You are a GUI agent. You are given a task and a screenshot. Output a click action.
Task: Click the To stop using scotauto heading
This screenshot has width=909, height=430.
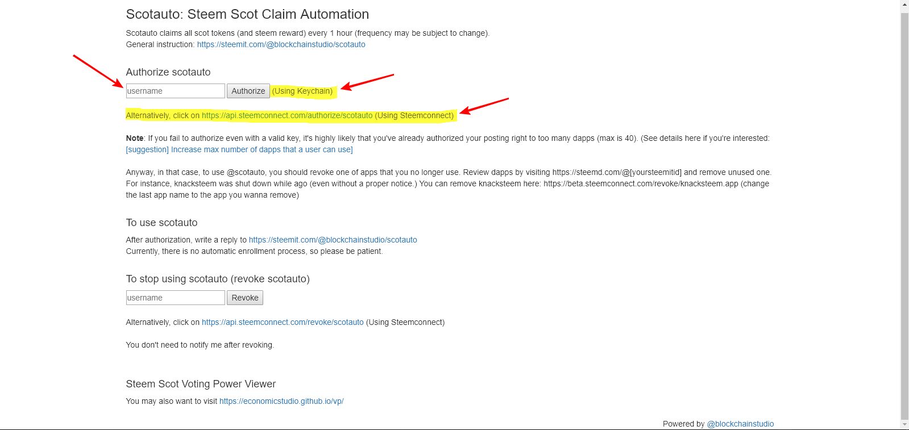218,279
